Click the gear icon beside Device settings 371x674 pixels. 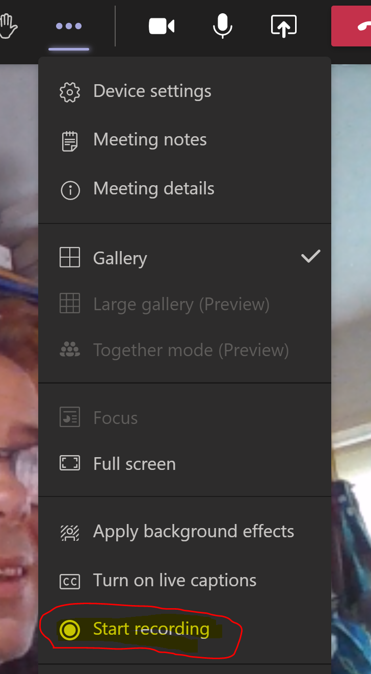click(x=70, y=92)
